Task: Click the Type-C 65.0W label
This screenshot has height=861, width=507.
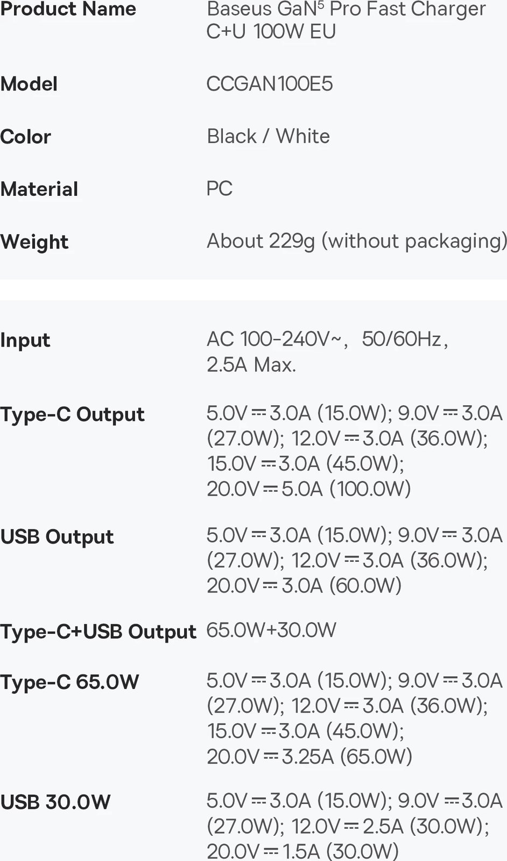Action: point(70,682)
